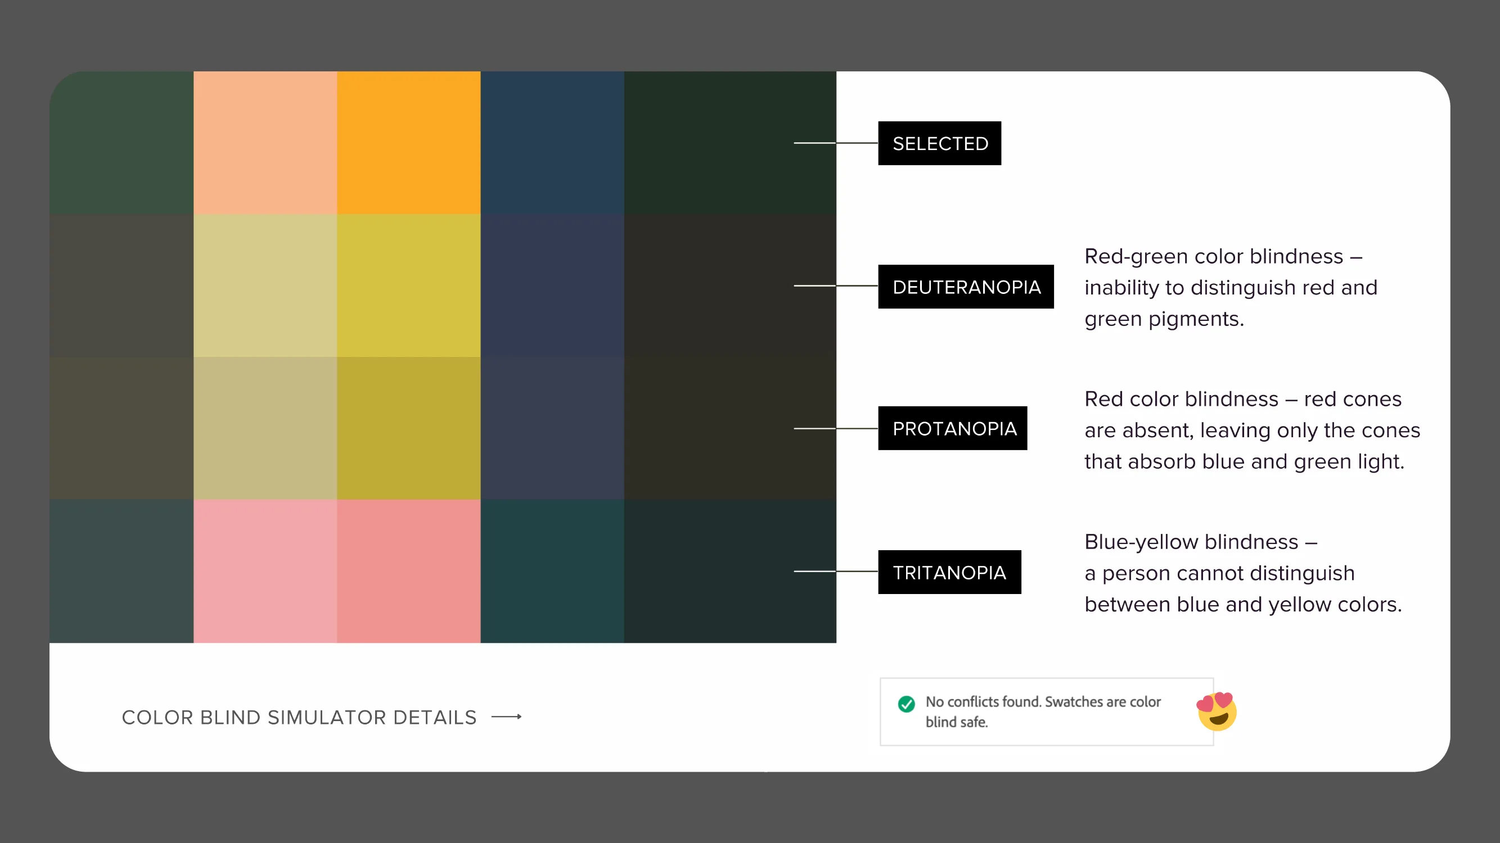
Task: Pick the orange swatch in Selected row
Action: tap(408, 143)
